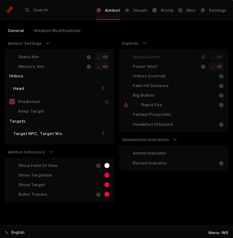Click Rapid Fire warning triangle icon
This screenshot has width=233, height=238.
[126, 105]
